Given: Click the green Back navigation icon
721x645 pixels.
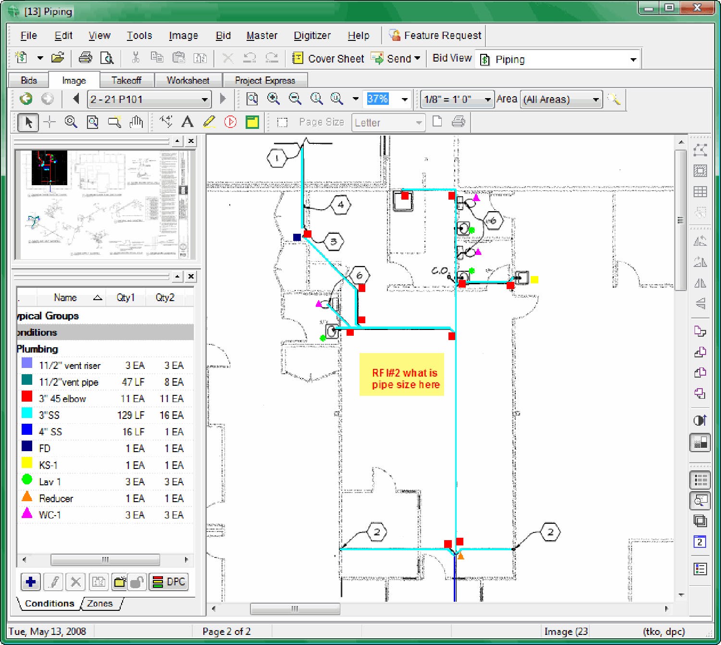Looking at the screenshot, I should (x=26, y=99).
